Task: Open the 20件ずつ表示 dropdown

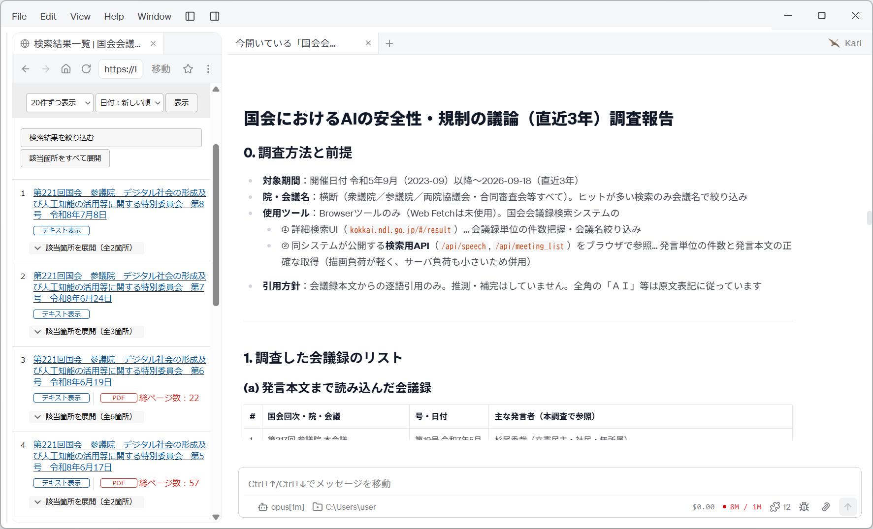Action: pos(60,103)
